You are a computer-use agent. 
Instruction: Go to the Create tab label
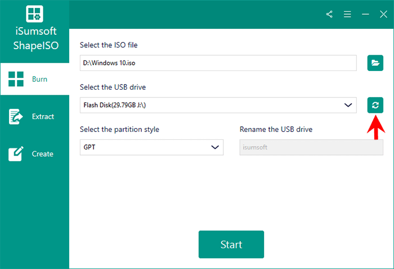tap(42, 154)
